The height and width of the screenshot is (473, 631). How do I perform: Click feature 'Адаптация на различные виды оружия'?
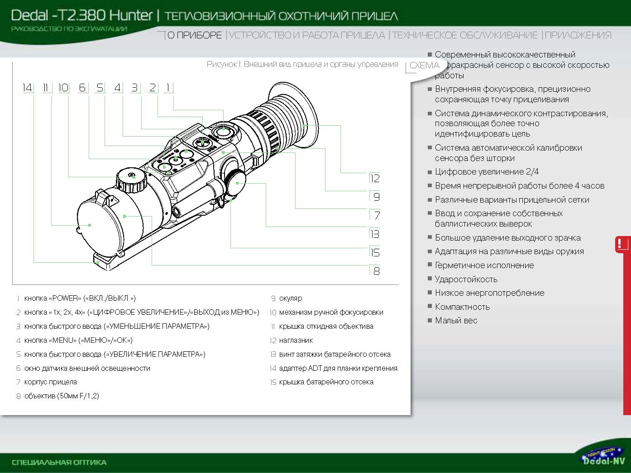pyautogui.click(x=509, y=251)
